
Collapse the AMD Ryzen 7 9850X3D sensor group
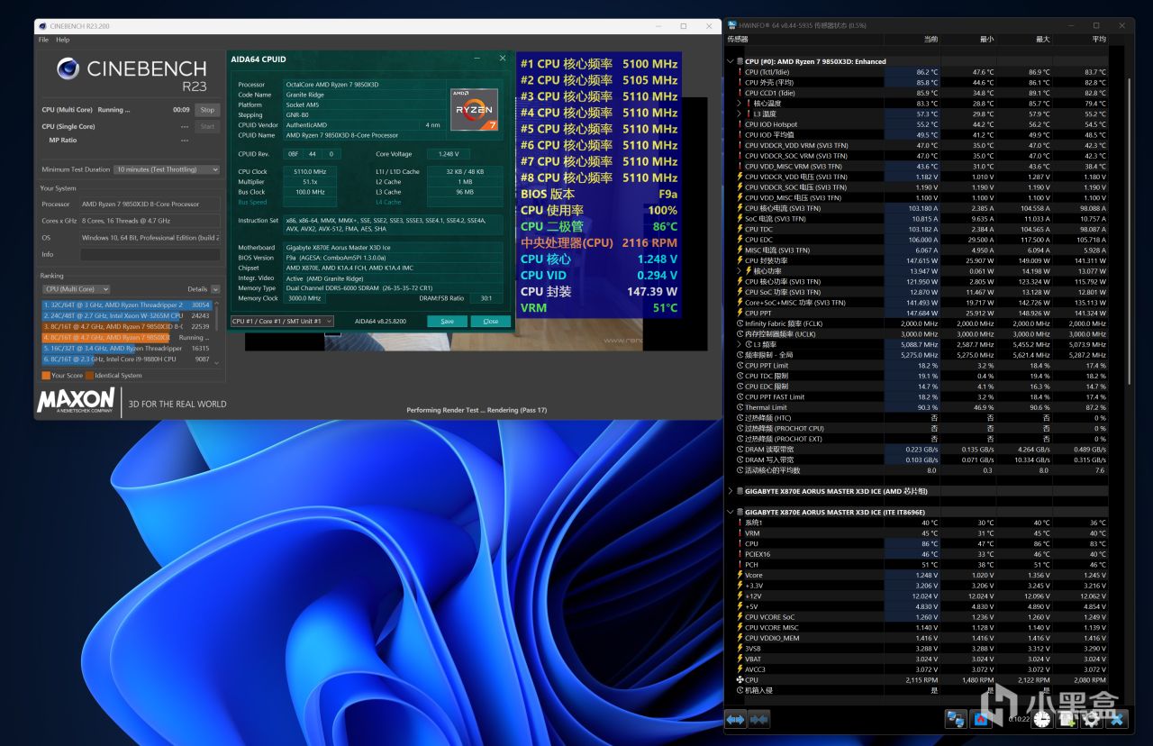coord(731,61)
